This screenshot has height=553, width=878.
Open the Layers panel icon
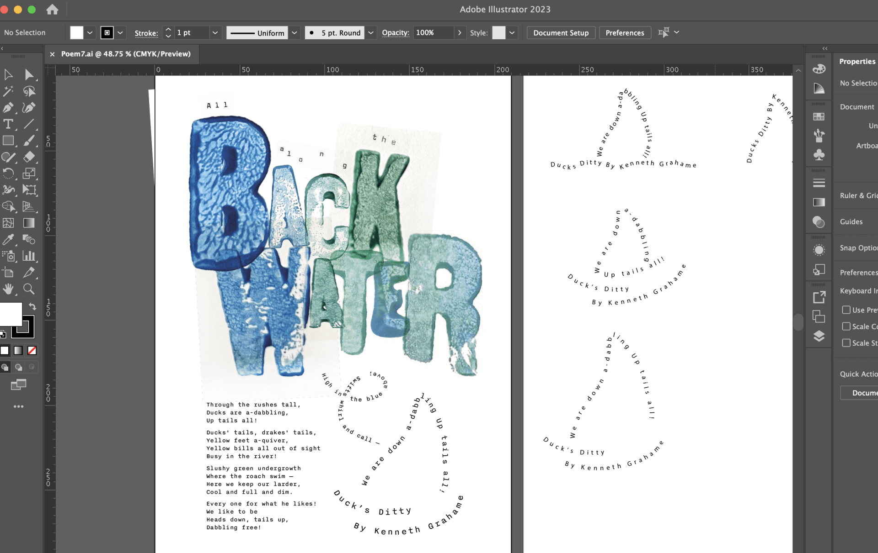point(819,336)
